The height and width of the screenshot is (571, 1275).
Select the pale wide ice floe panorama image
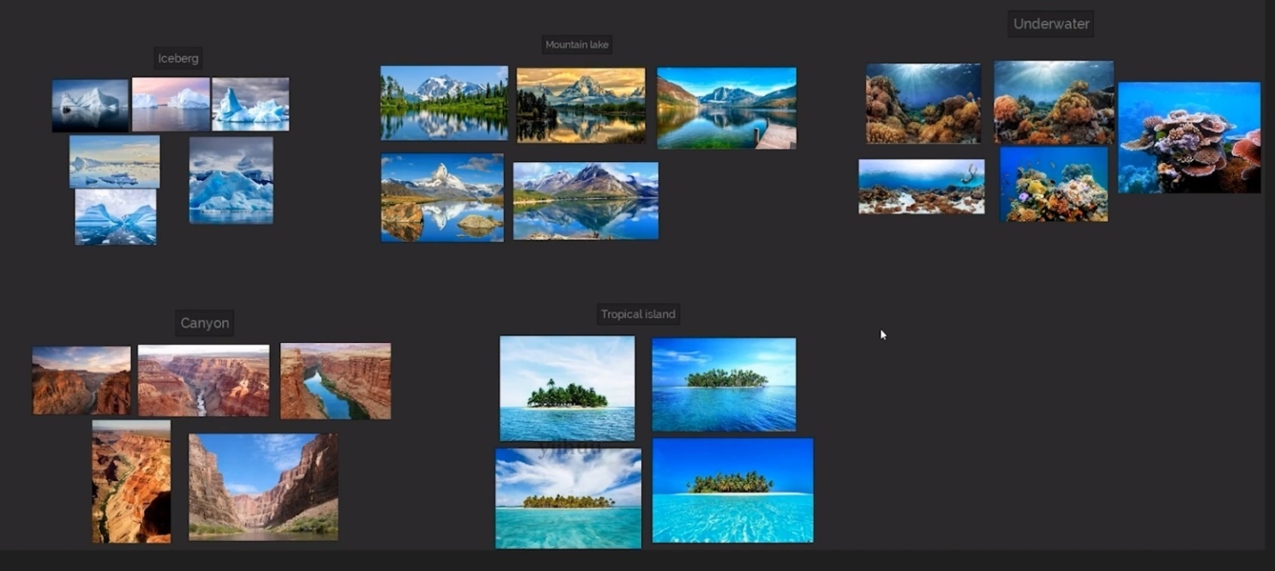114,161
